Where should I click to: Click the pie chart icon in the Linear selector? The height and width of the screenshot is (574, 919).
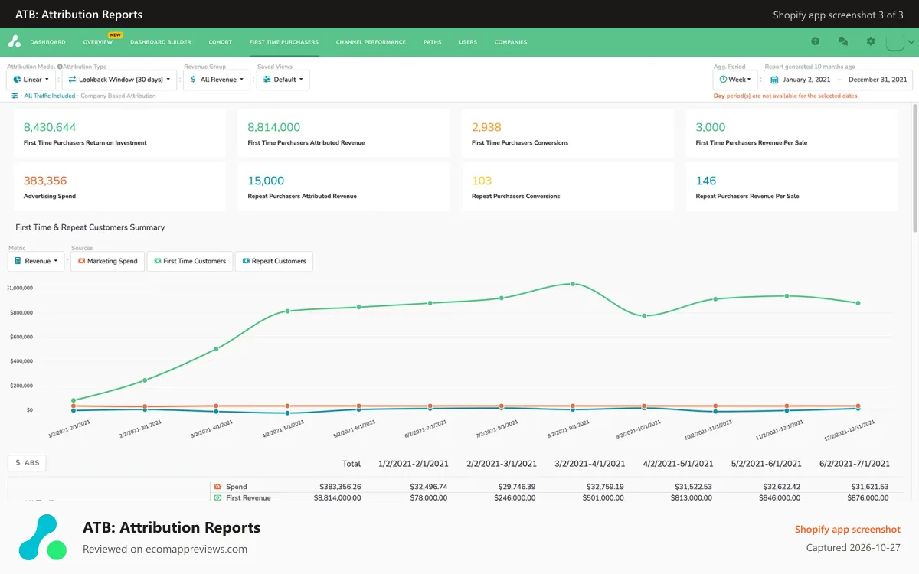tap(17, 80)
